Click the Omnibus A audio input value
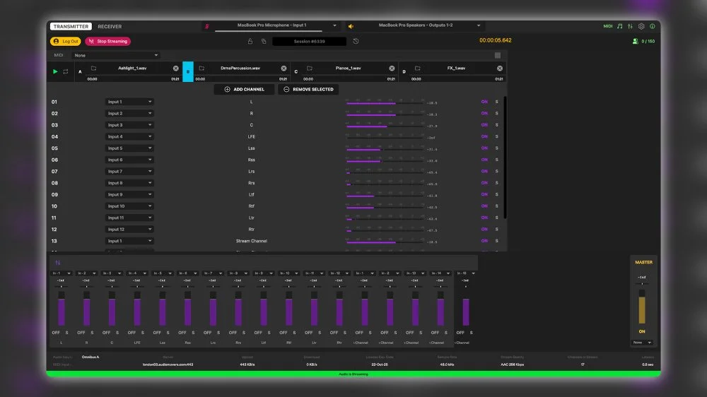 pyautogui.click(x=90, y=357)
